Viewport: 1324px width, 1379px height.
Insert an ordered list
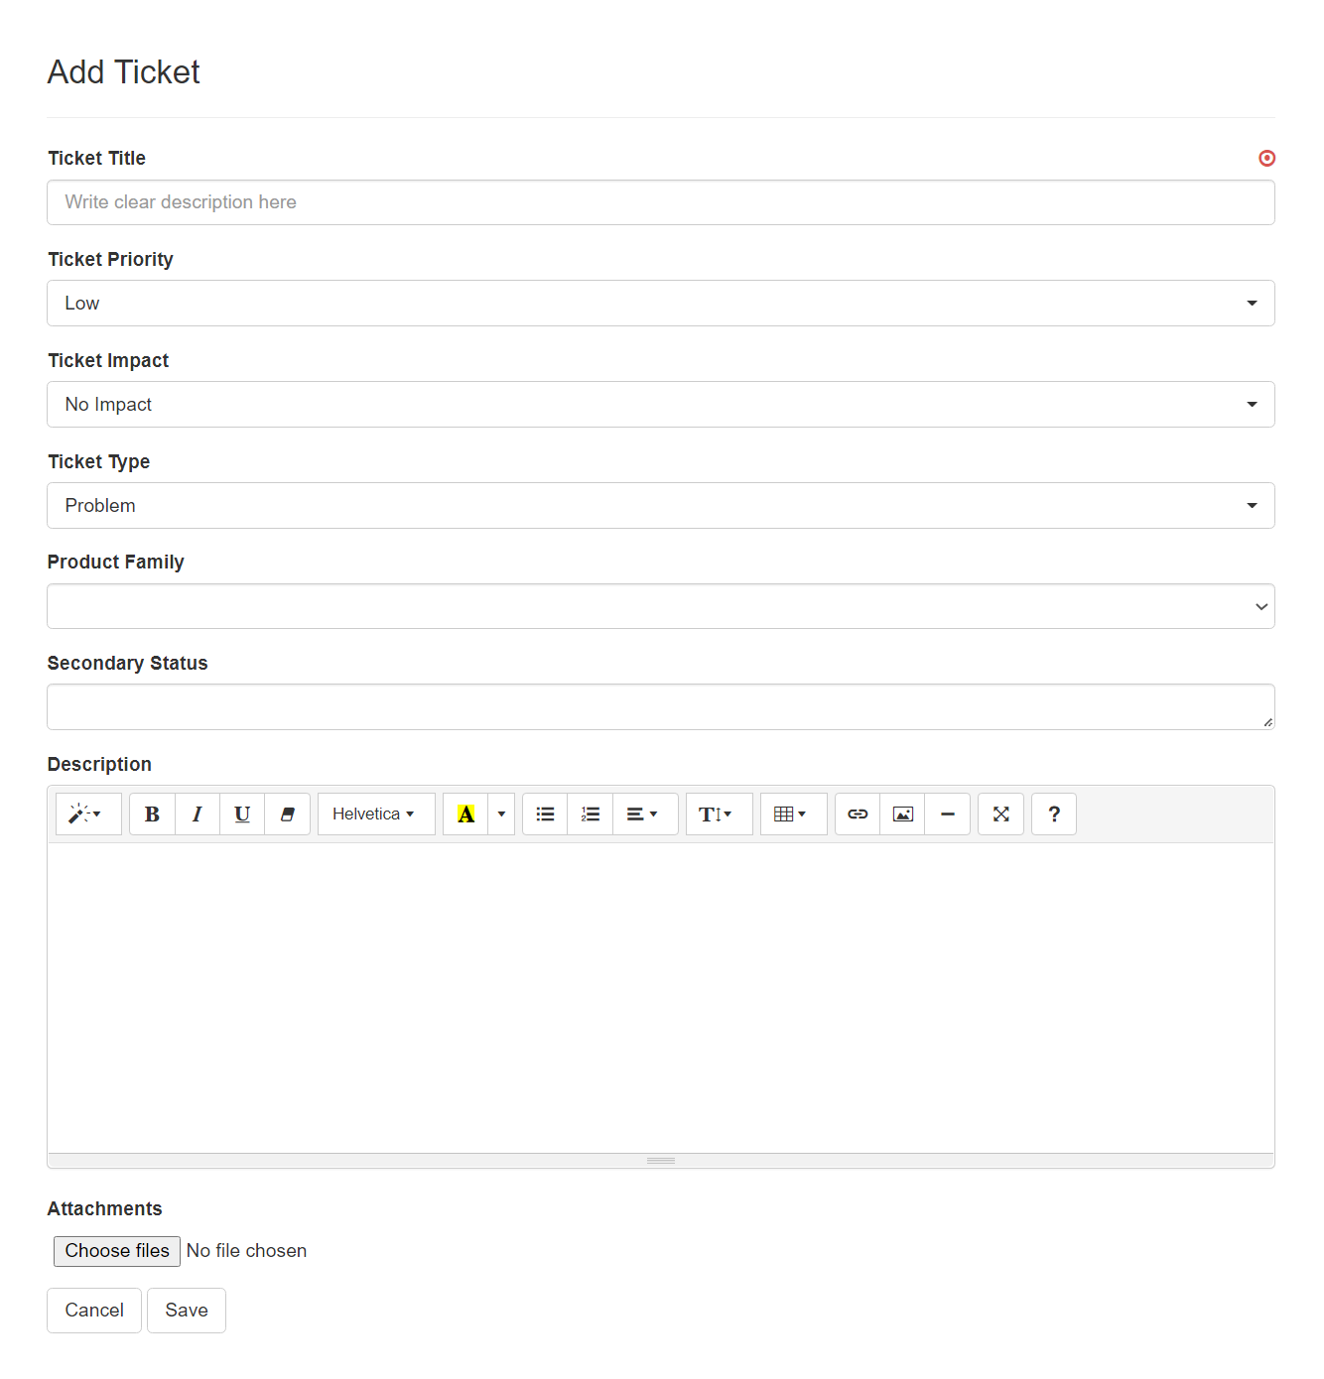(x=590, y=814)
